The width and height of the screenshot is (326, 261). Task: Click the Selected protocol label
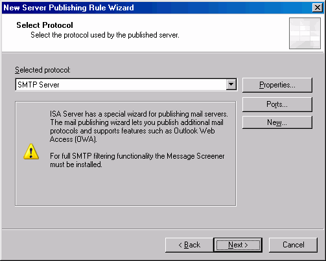(x=43, y=70)
